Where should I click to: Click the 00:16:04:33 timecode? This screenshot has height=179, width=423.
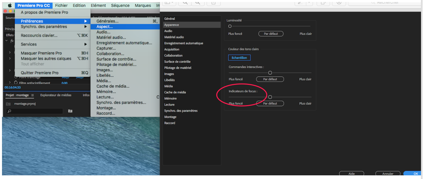13,88
